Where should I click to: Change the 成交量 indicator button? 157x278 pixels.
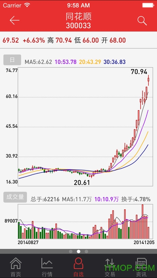point(15,197)
